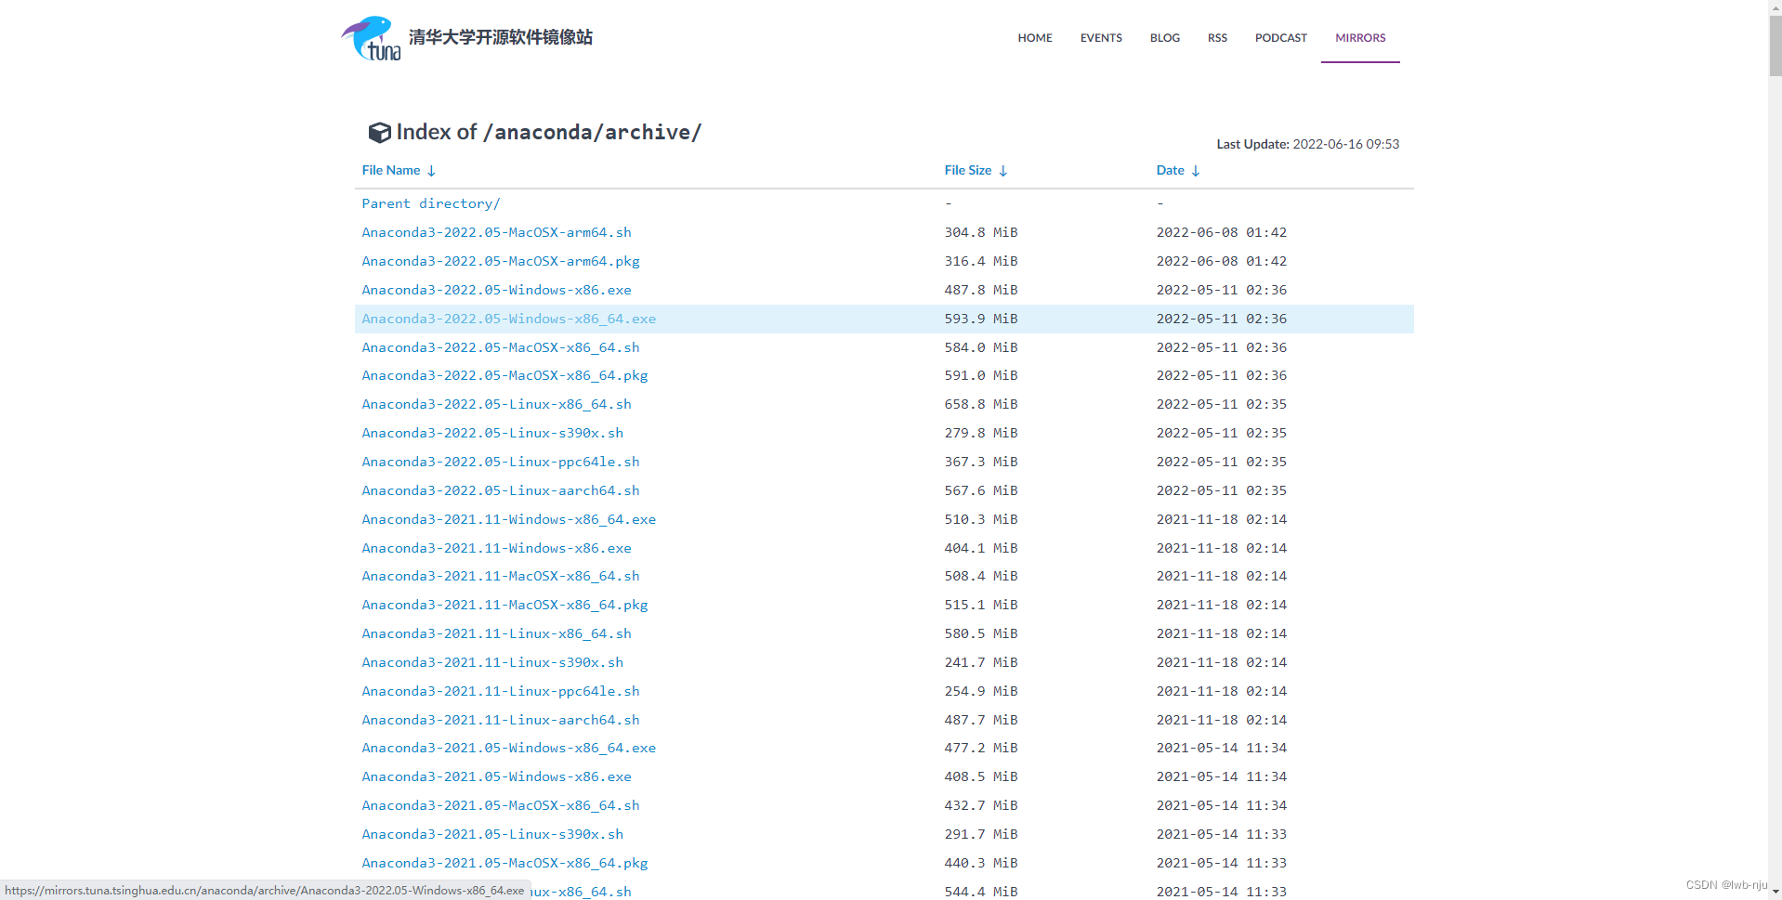Click the 清华大学开源软件镜像站 site title
This screenshot has height=900, width=1782.
click(x=501, y=37)
